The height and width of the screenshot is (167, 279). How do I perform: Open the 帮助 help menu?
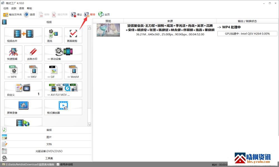click(29, 8)
